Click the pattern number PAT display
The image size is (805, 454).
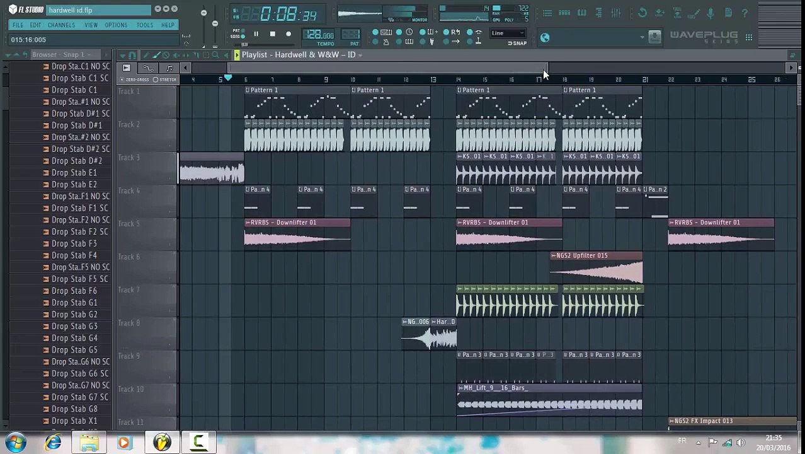tap(350, 35)
